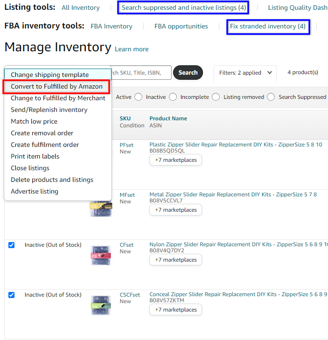Image resolution: width=328 pixels, height=340 pixels.
Task: Expand the Filters: 2 applied dropdown
Action: (245, 73)
